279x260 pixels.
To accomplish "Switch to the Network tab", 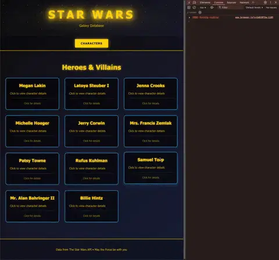I will tap(244, 2).
